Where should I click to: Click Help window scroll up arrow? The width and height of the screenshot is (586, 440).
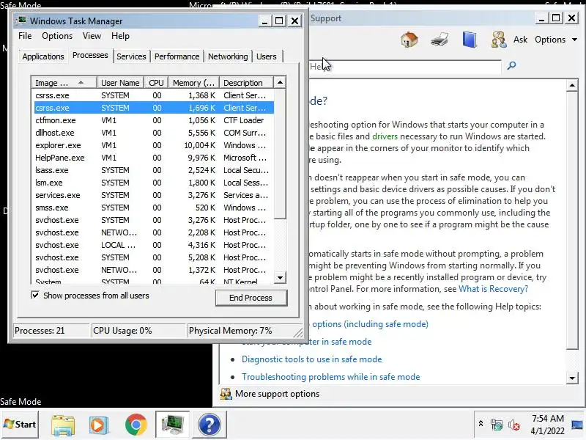pos(572,85)
